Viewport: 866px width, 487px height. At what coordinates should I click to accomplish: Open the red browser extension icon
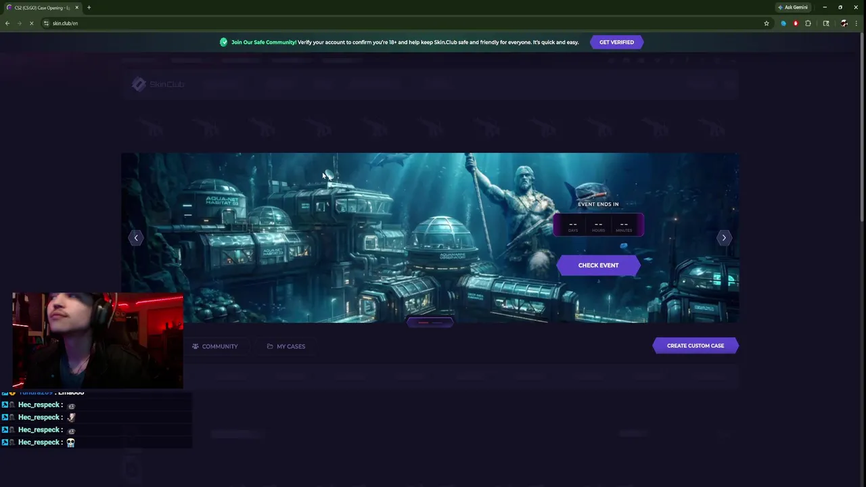click(796, 23)
